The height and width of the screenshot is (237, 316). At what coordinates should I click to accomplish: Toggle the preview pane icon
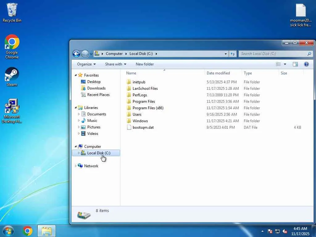pyautogui.click(x=295, y=64)
